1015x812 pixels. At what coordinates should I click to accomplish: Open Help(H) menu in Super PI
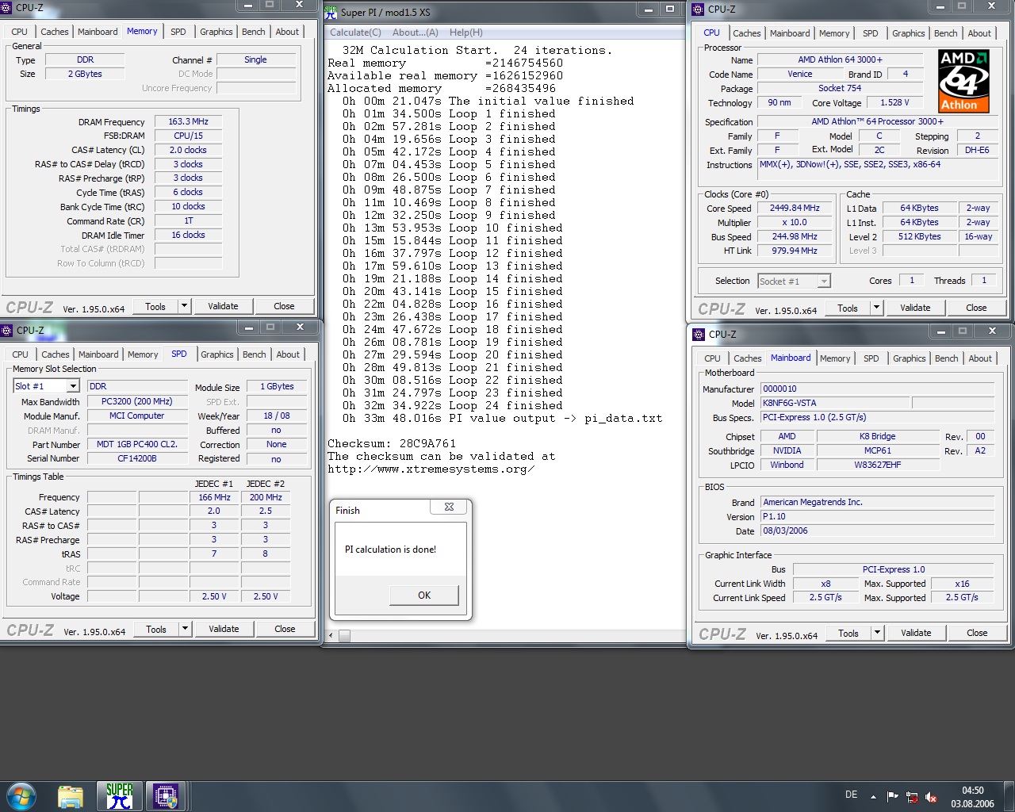[x=466, y=33]
